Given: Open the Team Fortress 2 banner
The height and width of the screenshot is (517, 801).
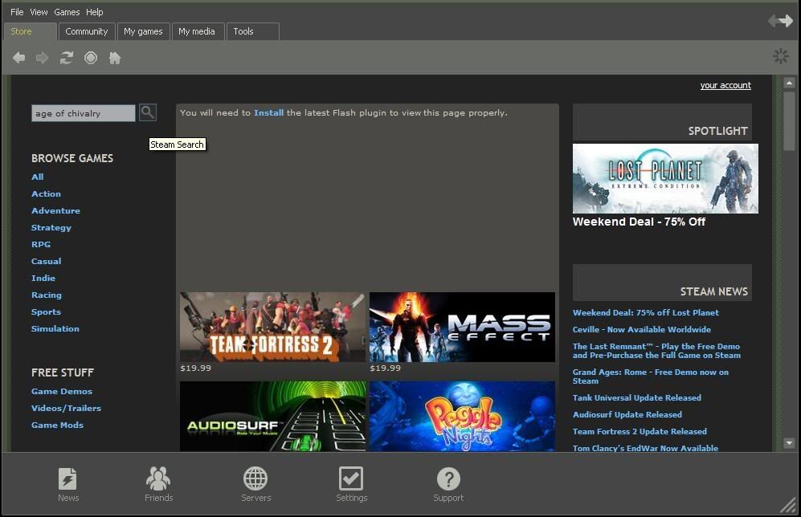Looking at the screenshot, I should [x=273, y=328].
